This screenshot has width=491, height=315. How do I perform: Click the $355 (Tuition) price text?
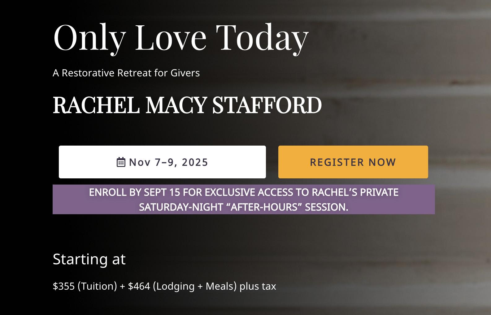pyautogui.click(x=85, y=286)
